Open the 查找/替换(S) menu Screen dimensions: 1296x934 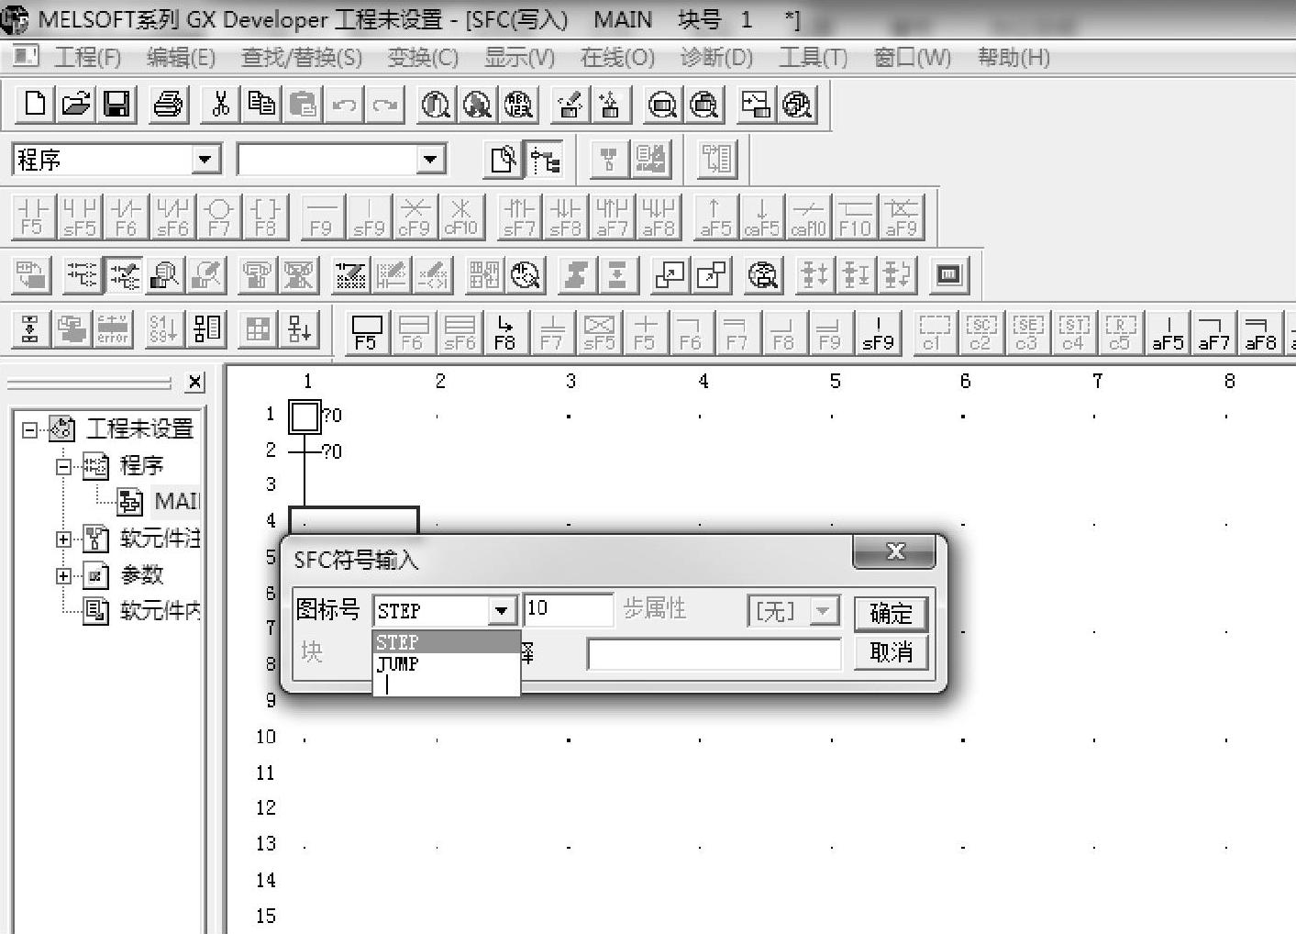302,58
